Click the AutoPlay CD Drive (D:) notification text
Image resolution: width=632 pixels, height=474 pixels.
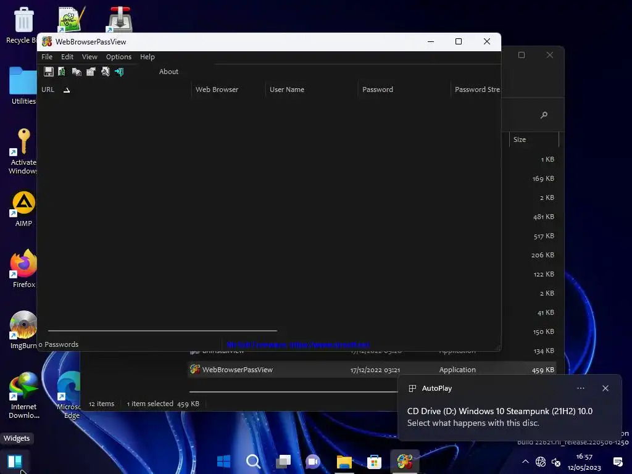[x=500, y=411]
